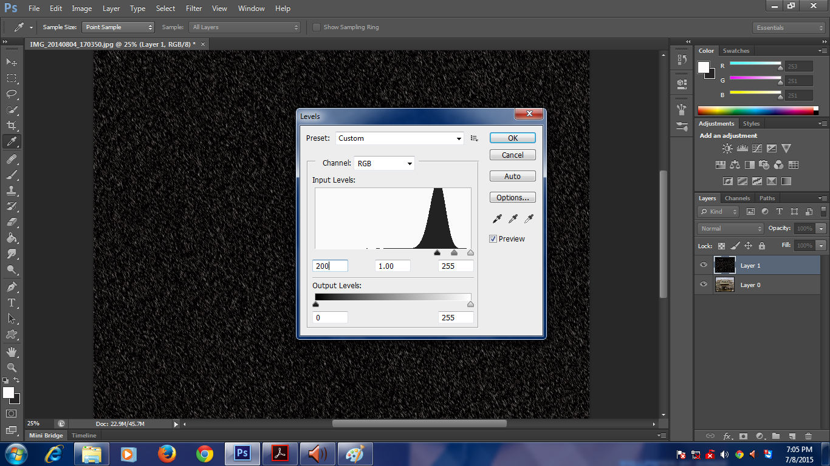
Task: Open the Sample All Layers dropdown
Action: [x=245, y=27]
